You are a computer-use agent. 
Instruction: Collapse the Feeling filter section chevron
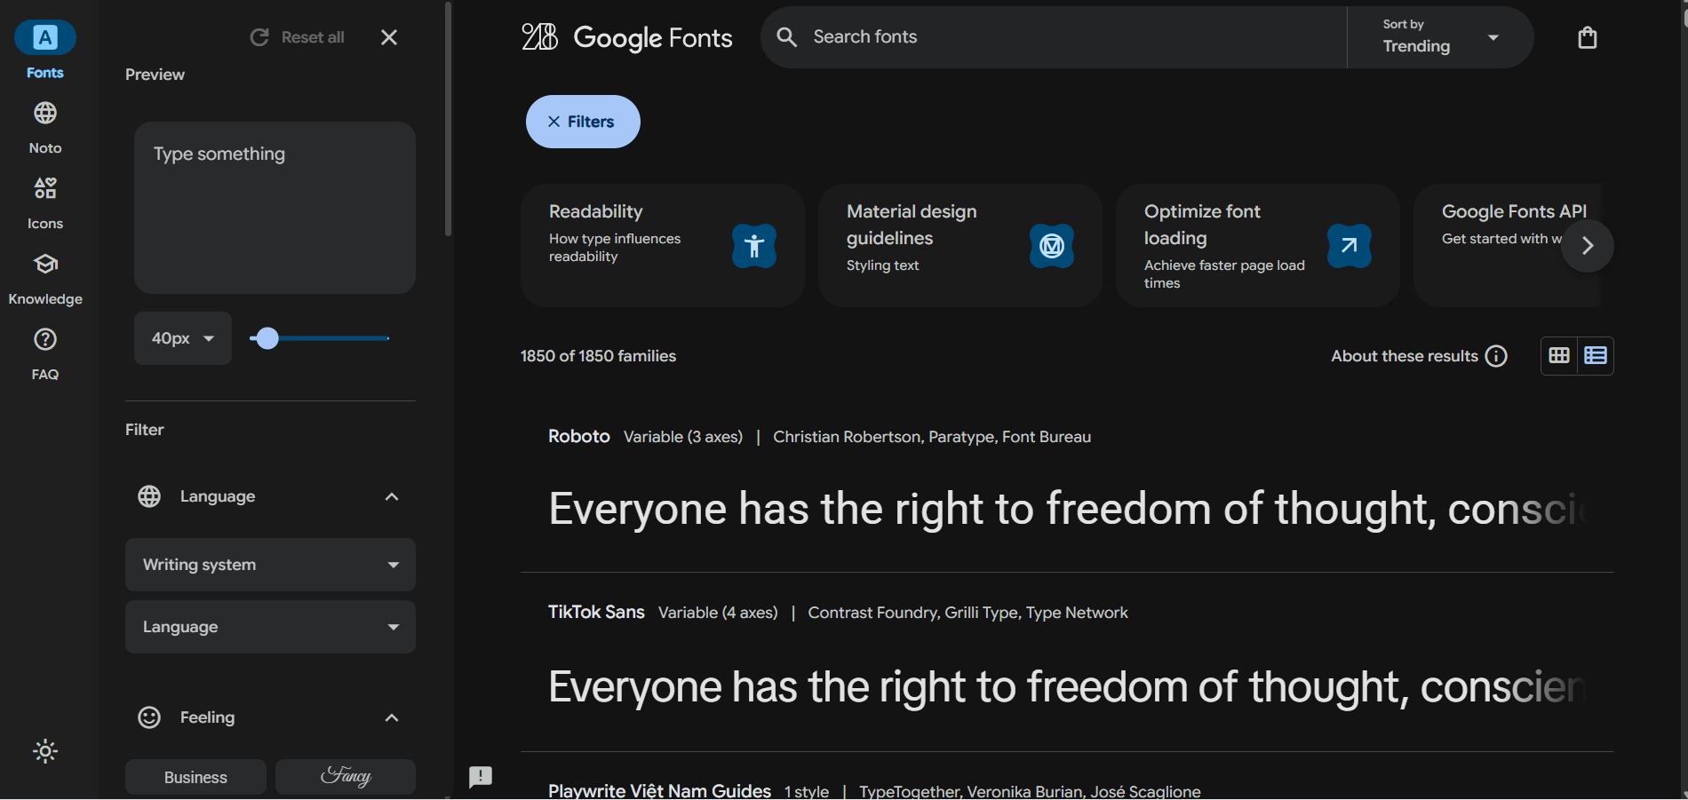(392, 717)
